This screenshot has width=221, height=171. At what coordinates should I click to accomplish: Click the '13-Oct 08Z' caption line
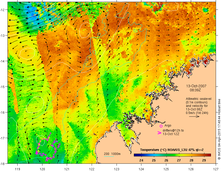point(193,109)
